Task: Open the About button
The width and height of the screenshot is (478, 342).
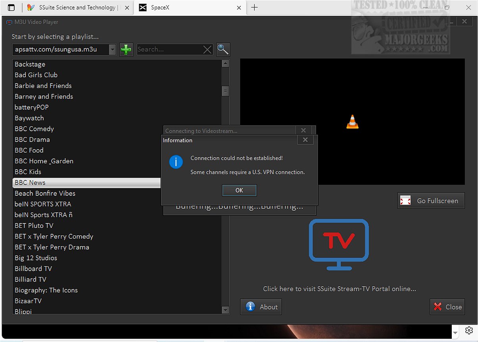Action: 261,307
